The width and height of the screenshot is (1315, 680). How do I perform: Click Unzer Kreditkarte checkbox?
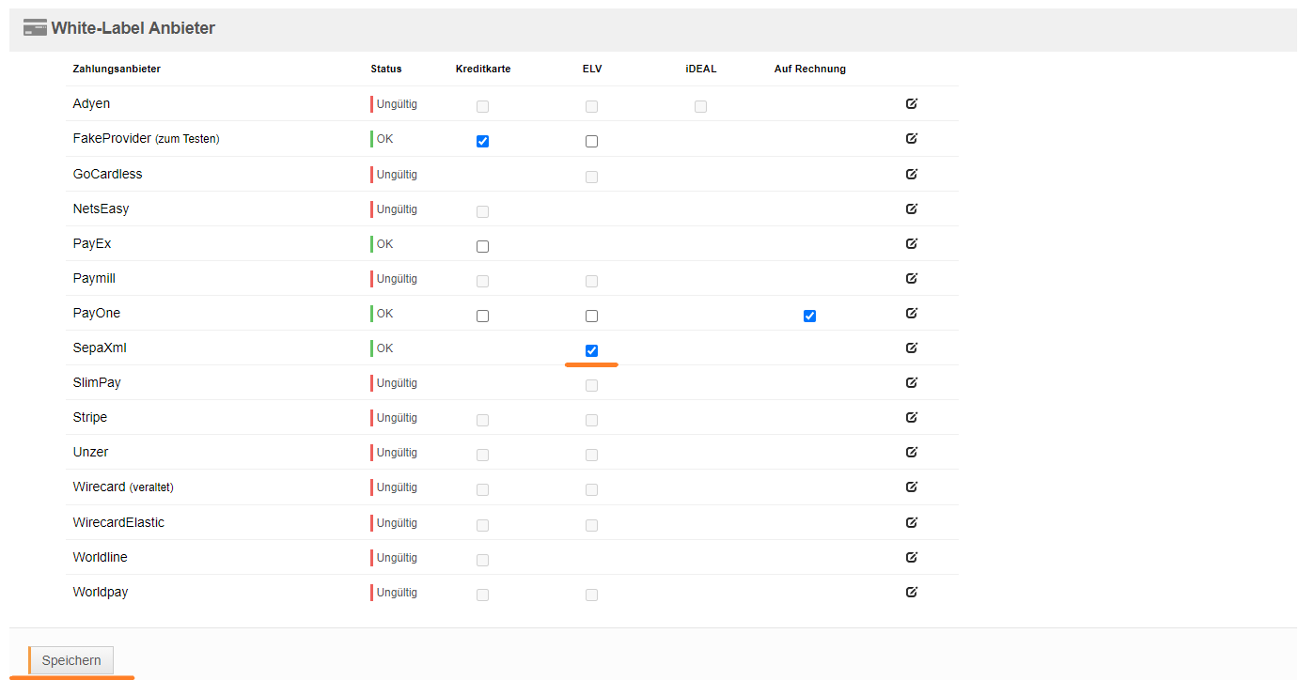[482, 455]
